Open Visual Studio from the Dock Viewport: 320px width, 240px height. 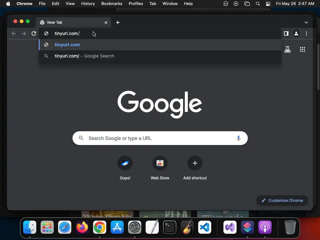230,227
